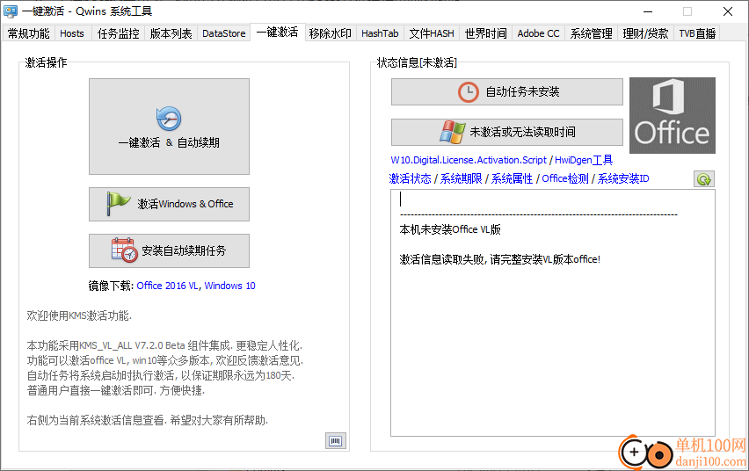The image size is (749, 471).
Task: Switch to the Hosts tab
Action: (x=72, y=33)
